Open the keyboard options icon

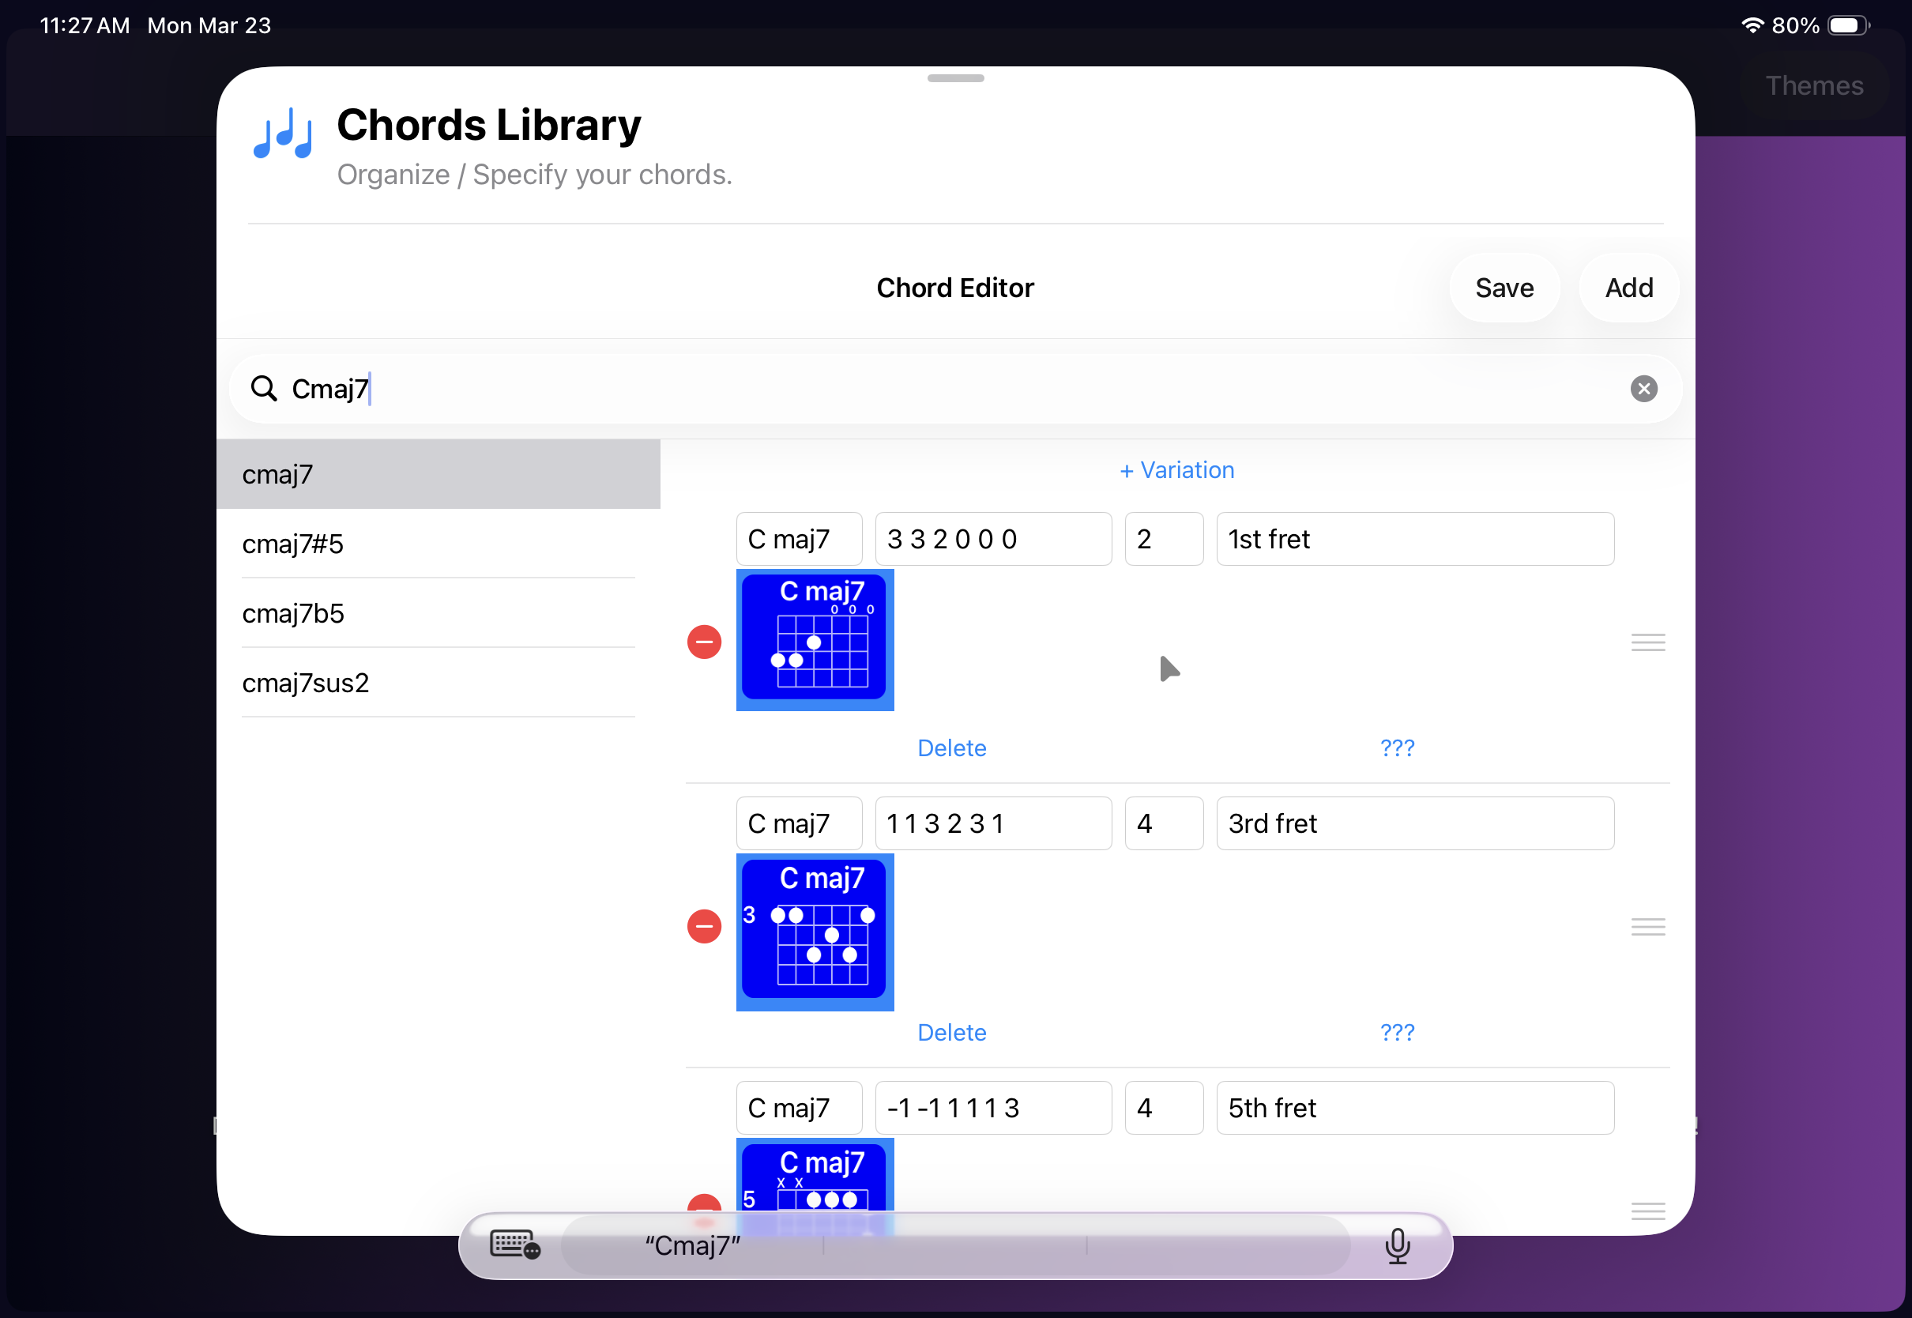[x=514, y=1245]
